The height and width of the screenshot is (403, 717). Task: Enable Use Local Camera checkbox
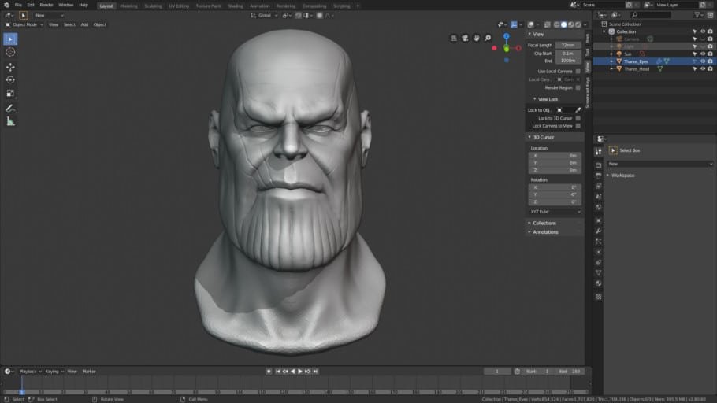coord(578,72)
